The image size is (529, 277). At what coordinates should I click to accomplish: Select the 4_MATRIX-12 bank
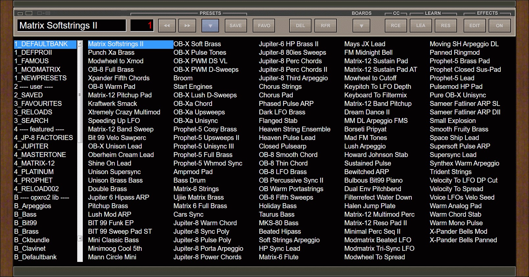pyautogui.click(x=34, y=163)
